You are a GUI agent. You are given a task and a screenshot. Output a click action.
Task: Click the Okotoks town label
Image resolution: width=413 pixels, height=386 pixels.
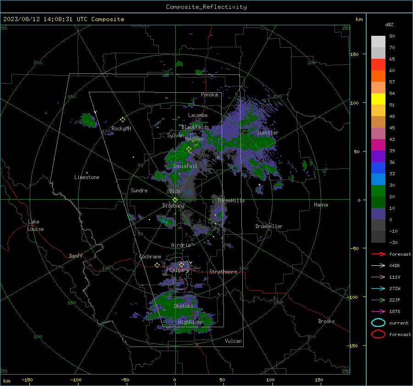[x=184, y=306]
